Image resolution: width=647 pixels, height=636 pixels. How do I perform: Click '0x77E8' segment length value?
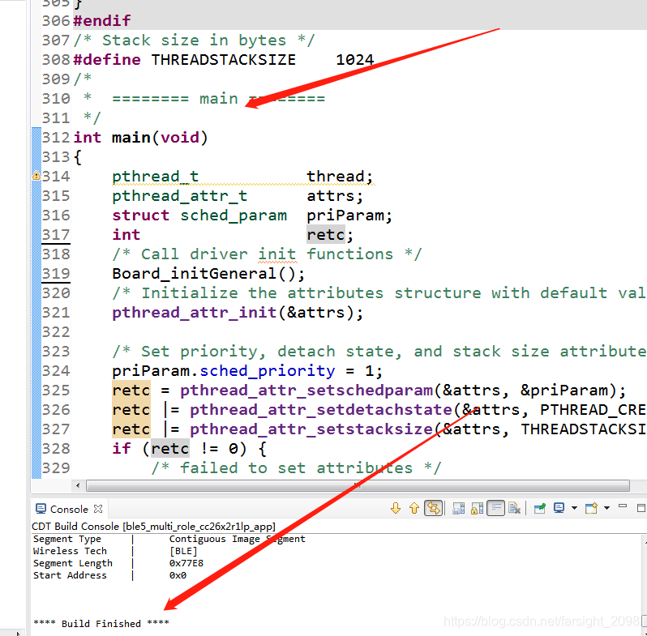click(186, 563)
